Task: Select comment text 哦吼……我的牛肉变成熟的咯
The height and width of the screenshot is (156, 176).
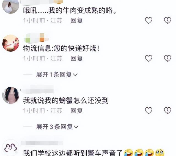Action: [70, 10]
